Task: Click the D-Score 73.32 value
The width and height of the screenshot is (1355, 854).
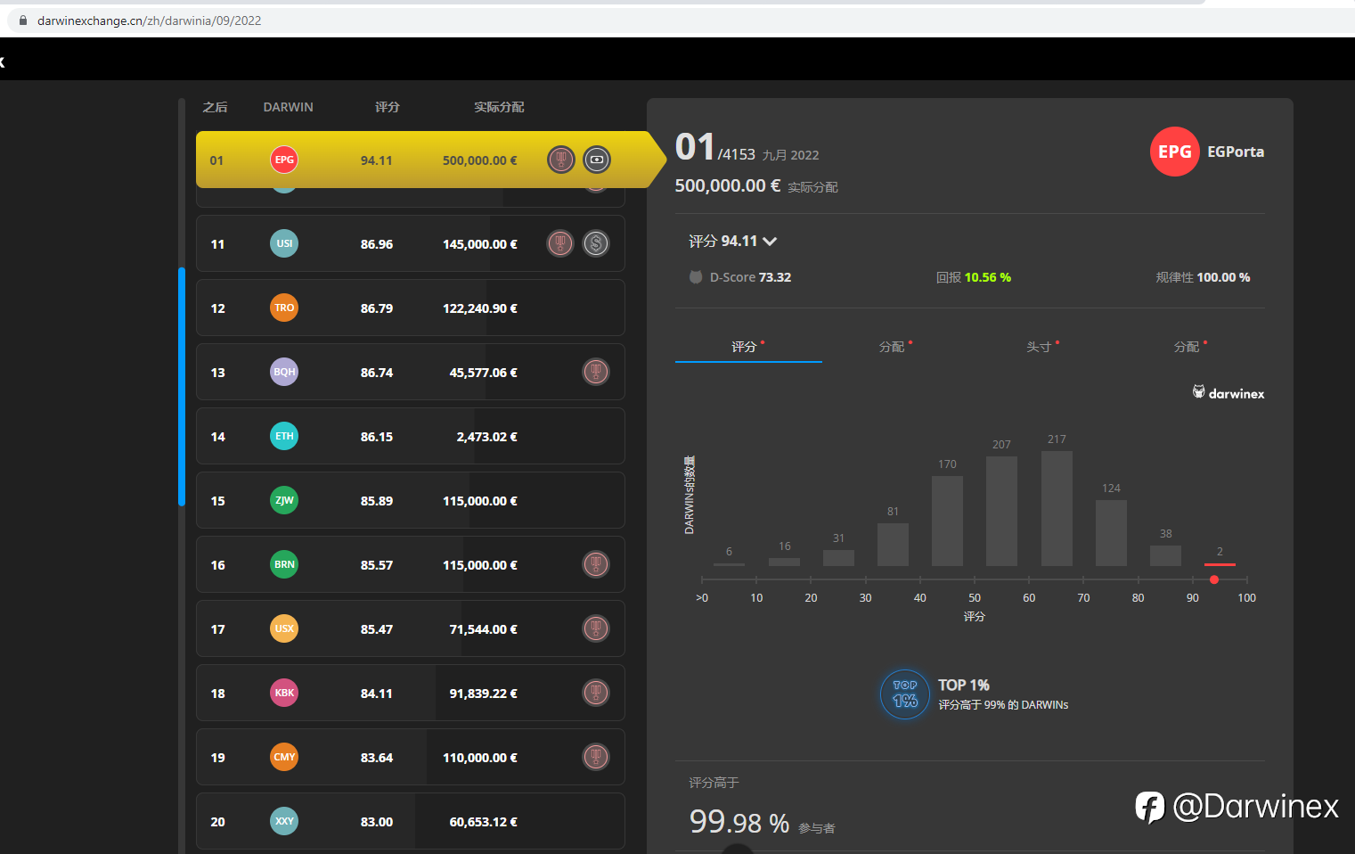Action: tap(775, 277)
